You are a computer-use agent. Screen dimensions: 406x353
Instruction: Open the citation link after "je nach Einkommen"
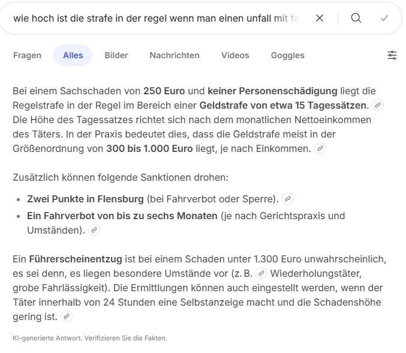pyautogui.click(x=320, y=148)
